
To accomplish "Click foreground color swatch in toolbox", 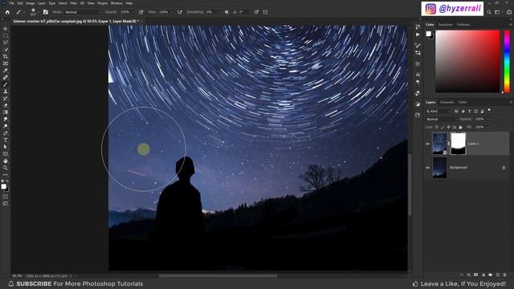I will point(3,187).
